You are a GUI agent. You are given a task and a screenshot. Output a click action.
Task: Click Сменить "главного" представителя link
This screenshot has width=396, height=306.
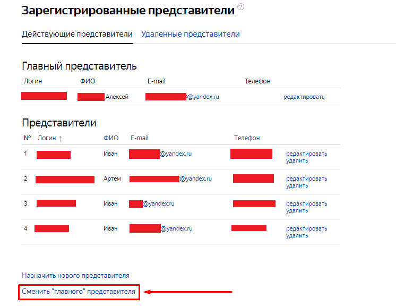pyautogui.click(x=79, y=292)
